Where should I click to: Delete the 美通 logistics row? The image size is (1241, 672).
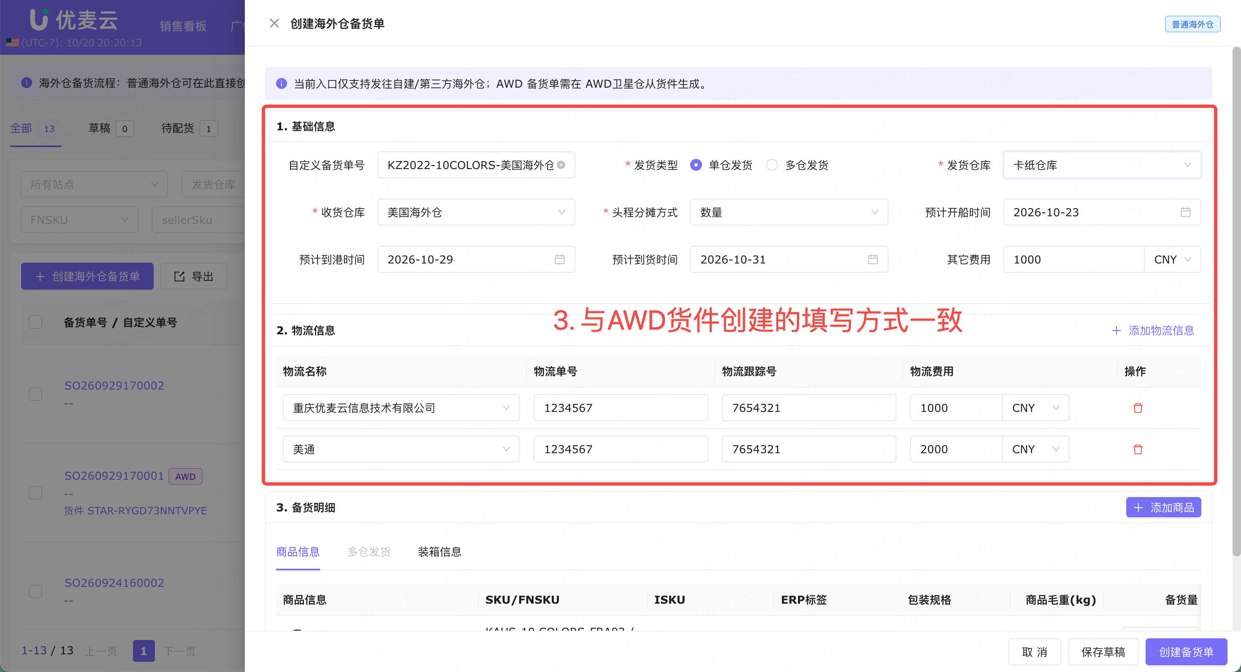(1138, 449)
